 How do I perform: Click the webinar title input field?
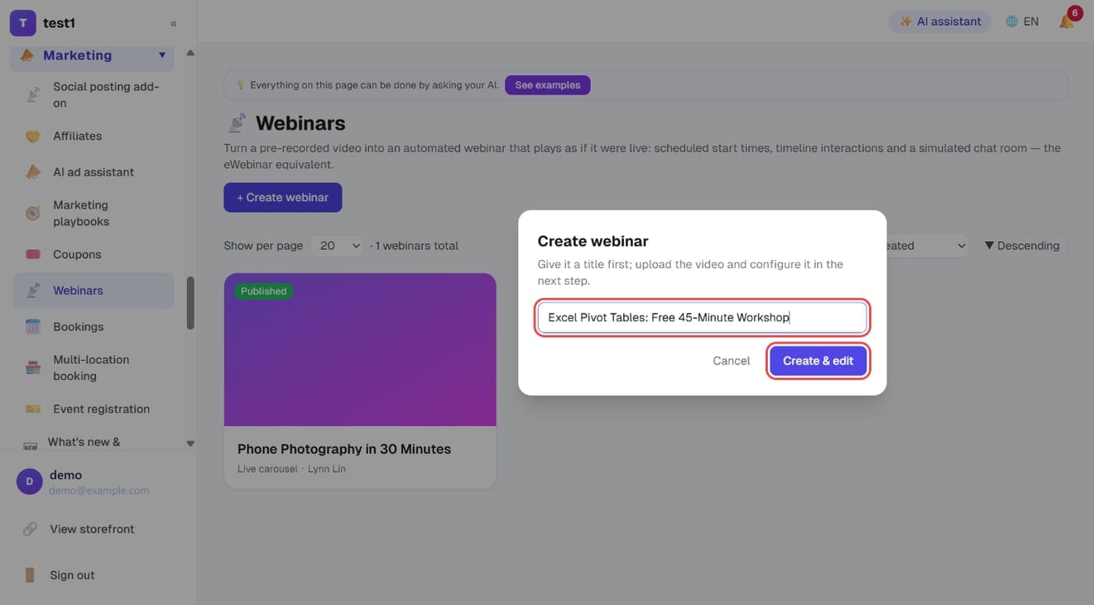pos(702,318)
